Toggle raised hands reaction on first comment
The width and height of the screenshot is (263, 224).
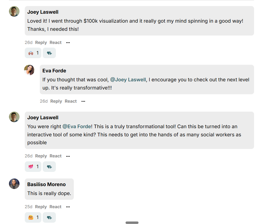[x=33, y=53]
